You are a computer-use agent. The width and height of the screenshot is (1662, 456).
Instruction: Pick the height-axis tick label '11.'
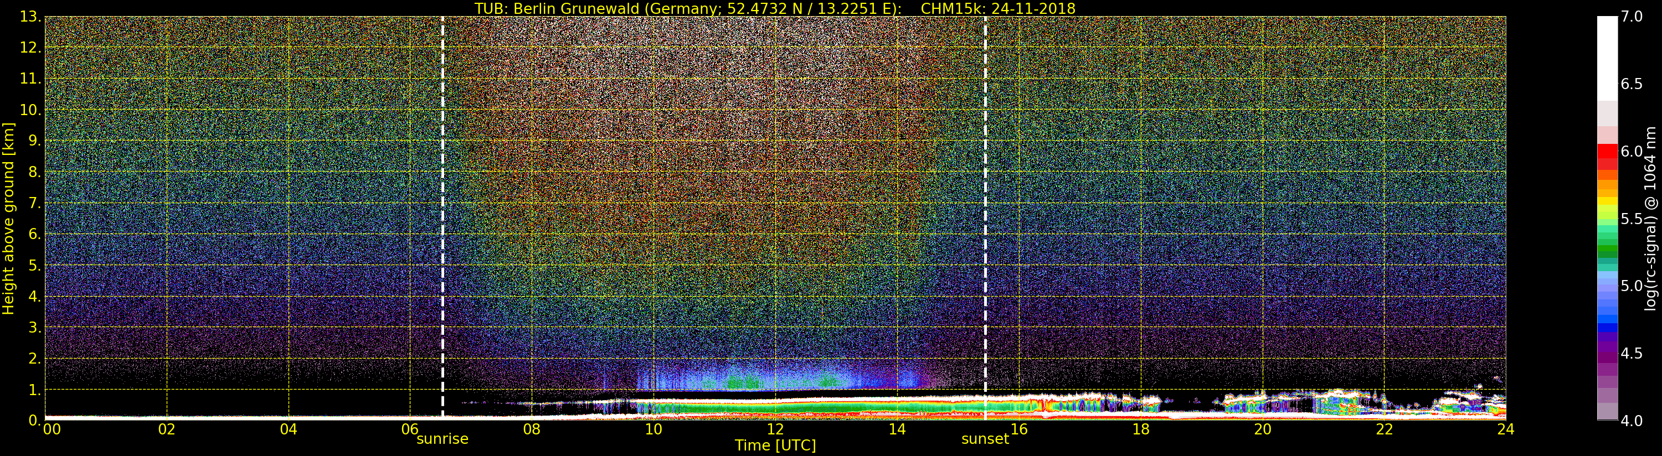coord(31,79)
